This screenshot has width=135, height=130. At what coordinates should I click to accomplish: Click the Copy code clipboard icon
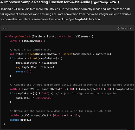(119, 28)
